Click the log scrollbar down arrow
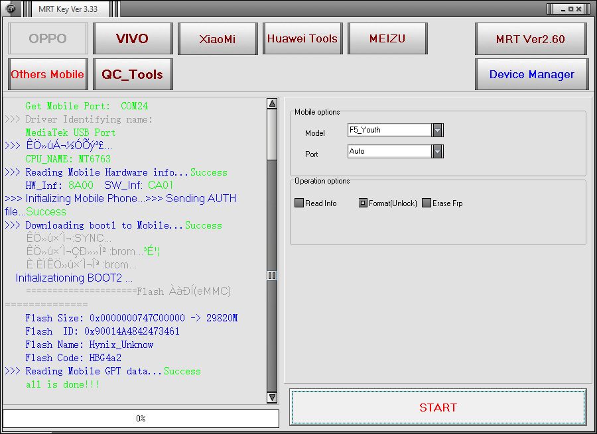 (272, 398)
